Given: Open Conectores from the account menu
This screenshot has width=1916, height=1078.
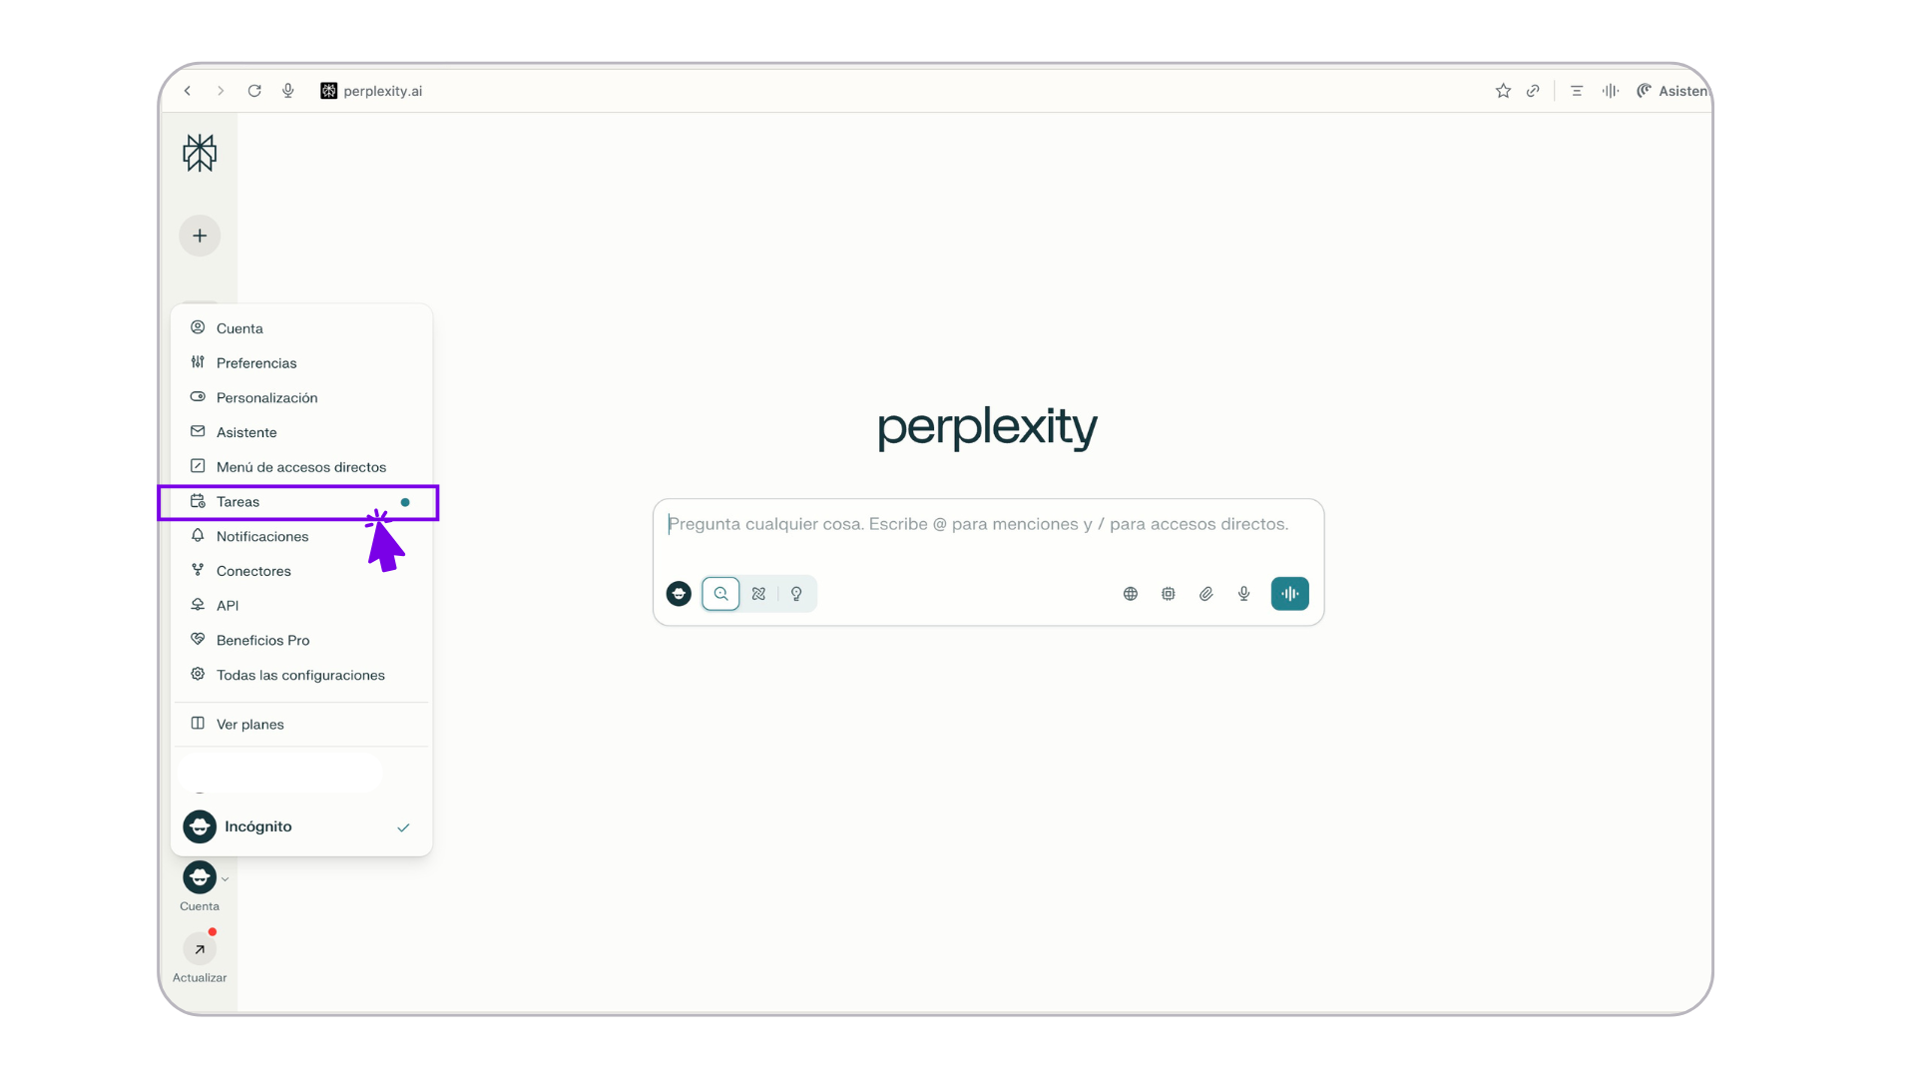Looking at the screenshot, I should coord(253,571).
